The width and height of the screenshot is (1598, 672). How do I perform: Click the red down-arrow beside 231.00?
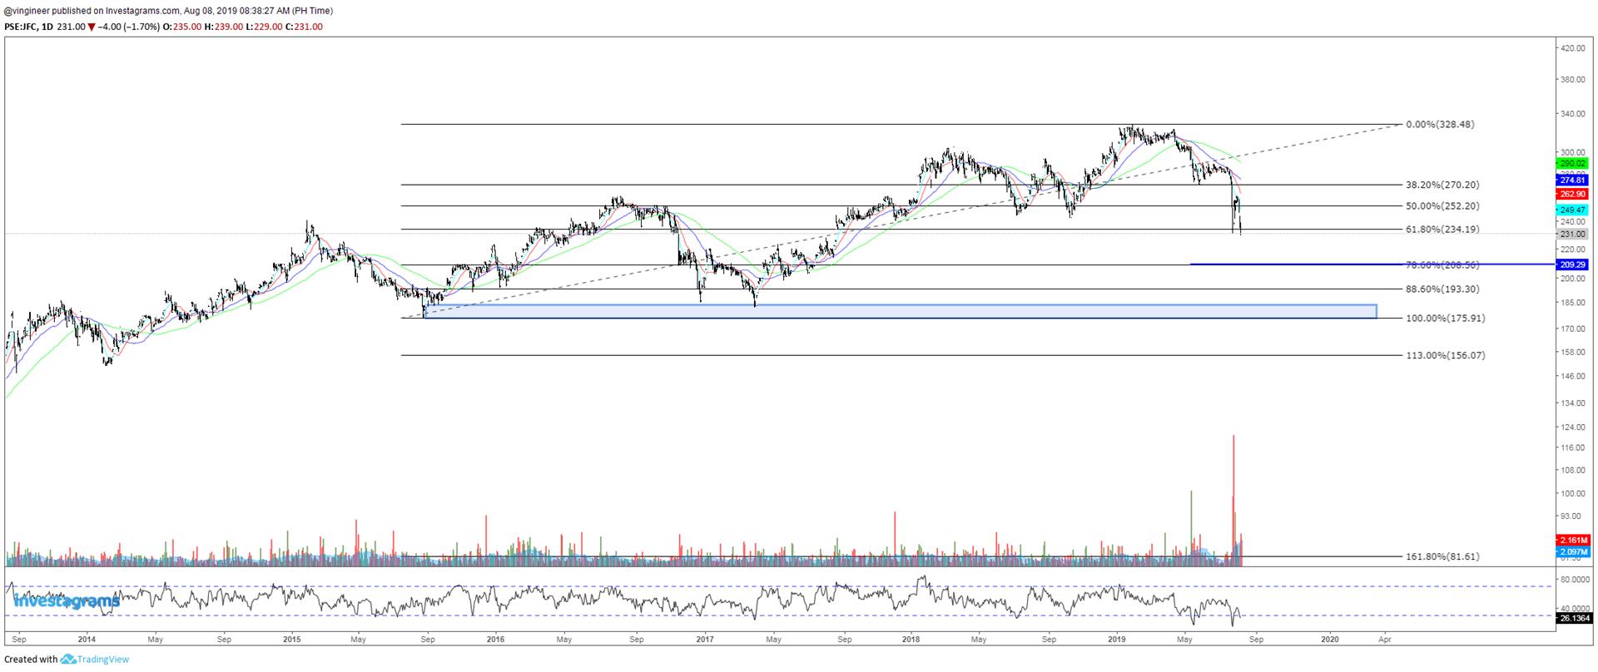92,27
